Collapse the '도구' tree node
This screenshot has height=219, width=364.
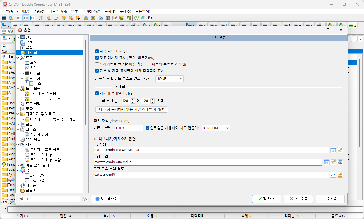pos(18,58)
